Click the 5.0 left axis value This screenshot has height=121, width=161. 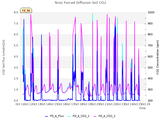pos(16,45)
